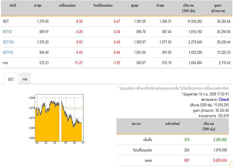This screenshot has height=168, width=233.
Task: Open the SETHD index link
Action: tap(8, 52)
